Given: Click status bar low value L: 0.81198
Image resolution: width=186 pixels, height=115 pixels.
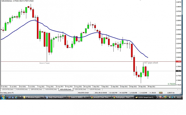Looking at the screenshot, I should point(134,93).
